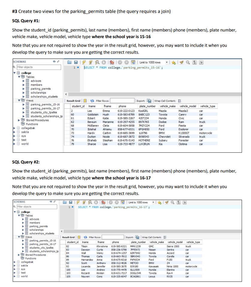Collapse schemas panel icon in 15-16 window's header
251x287 pixels.
pyautogui.click(x=58, y=61)
